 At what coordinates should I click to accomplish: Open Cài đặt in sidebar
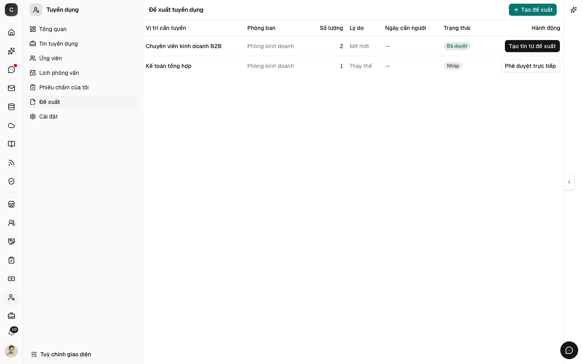[x=83, y=116]
